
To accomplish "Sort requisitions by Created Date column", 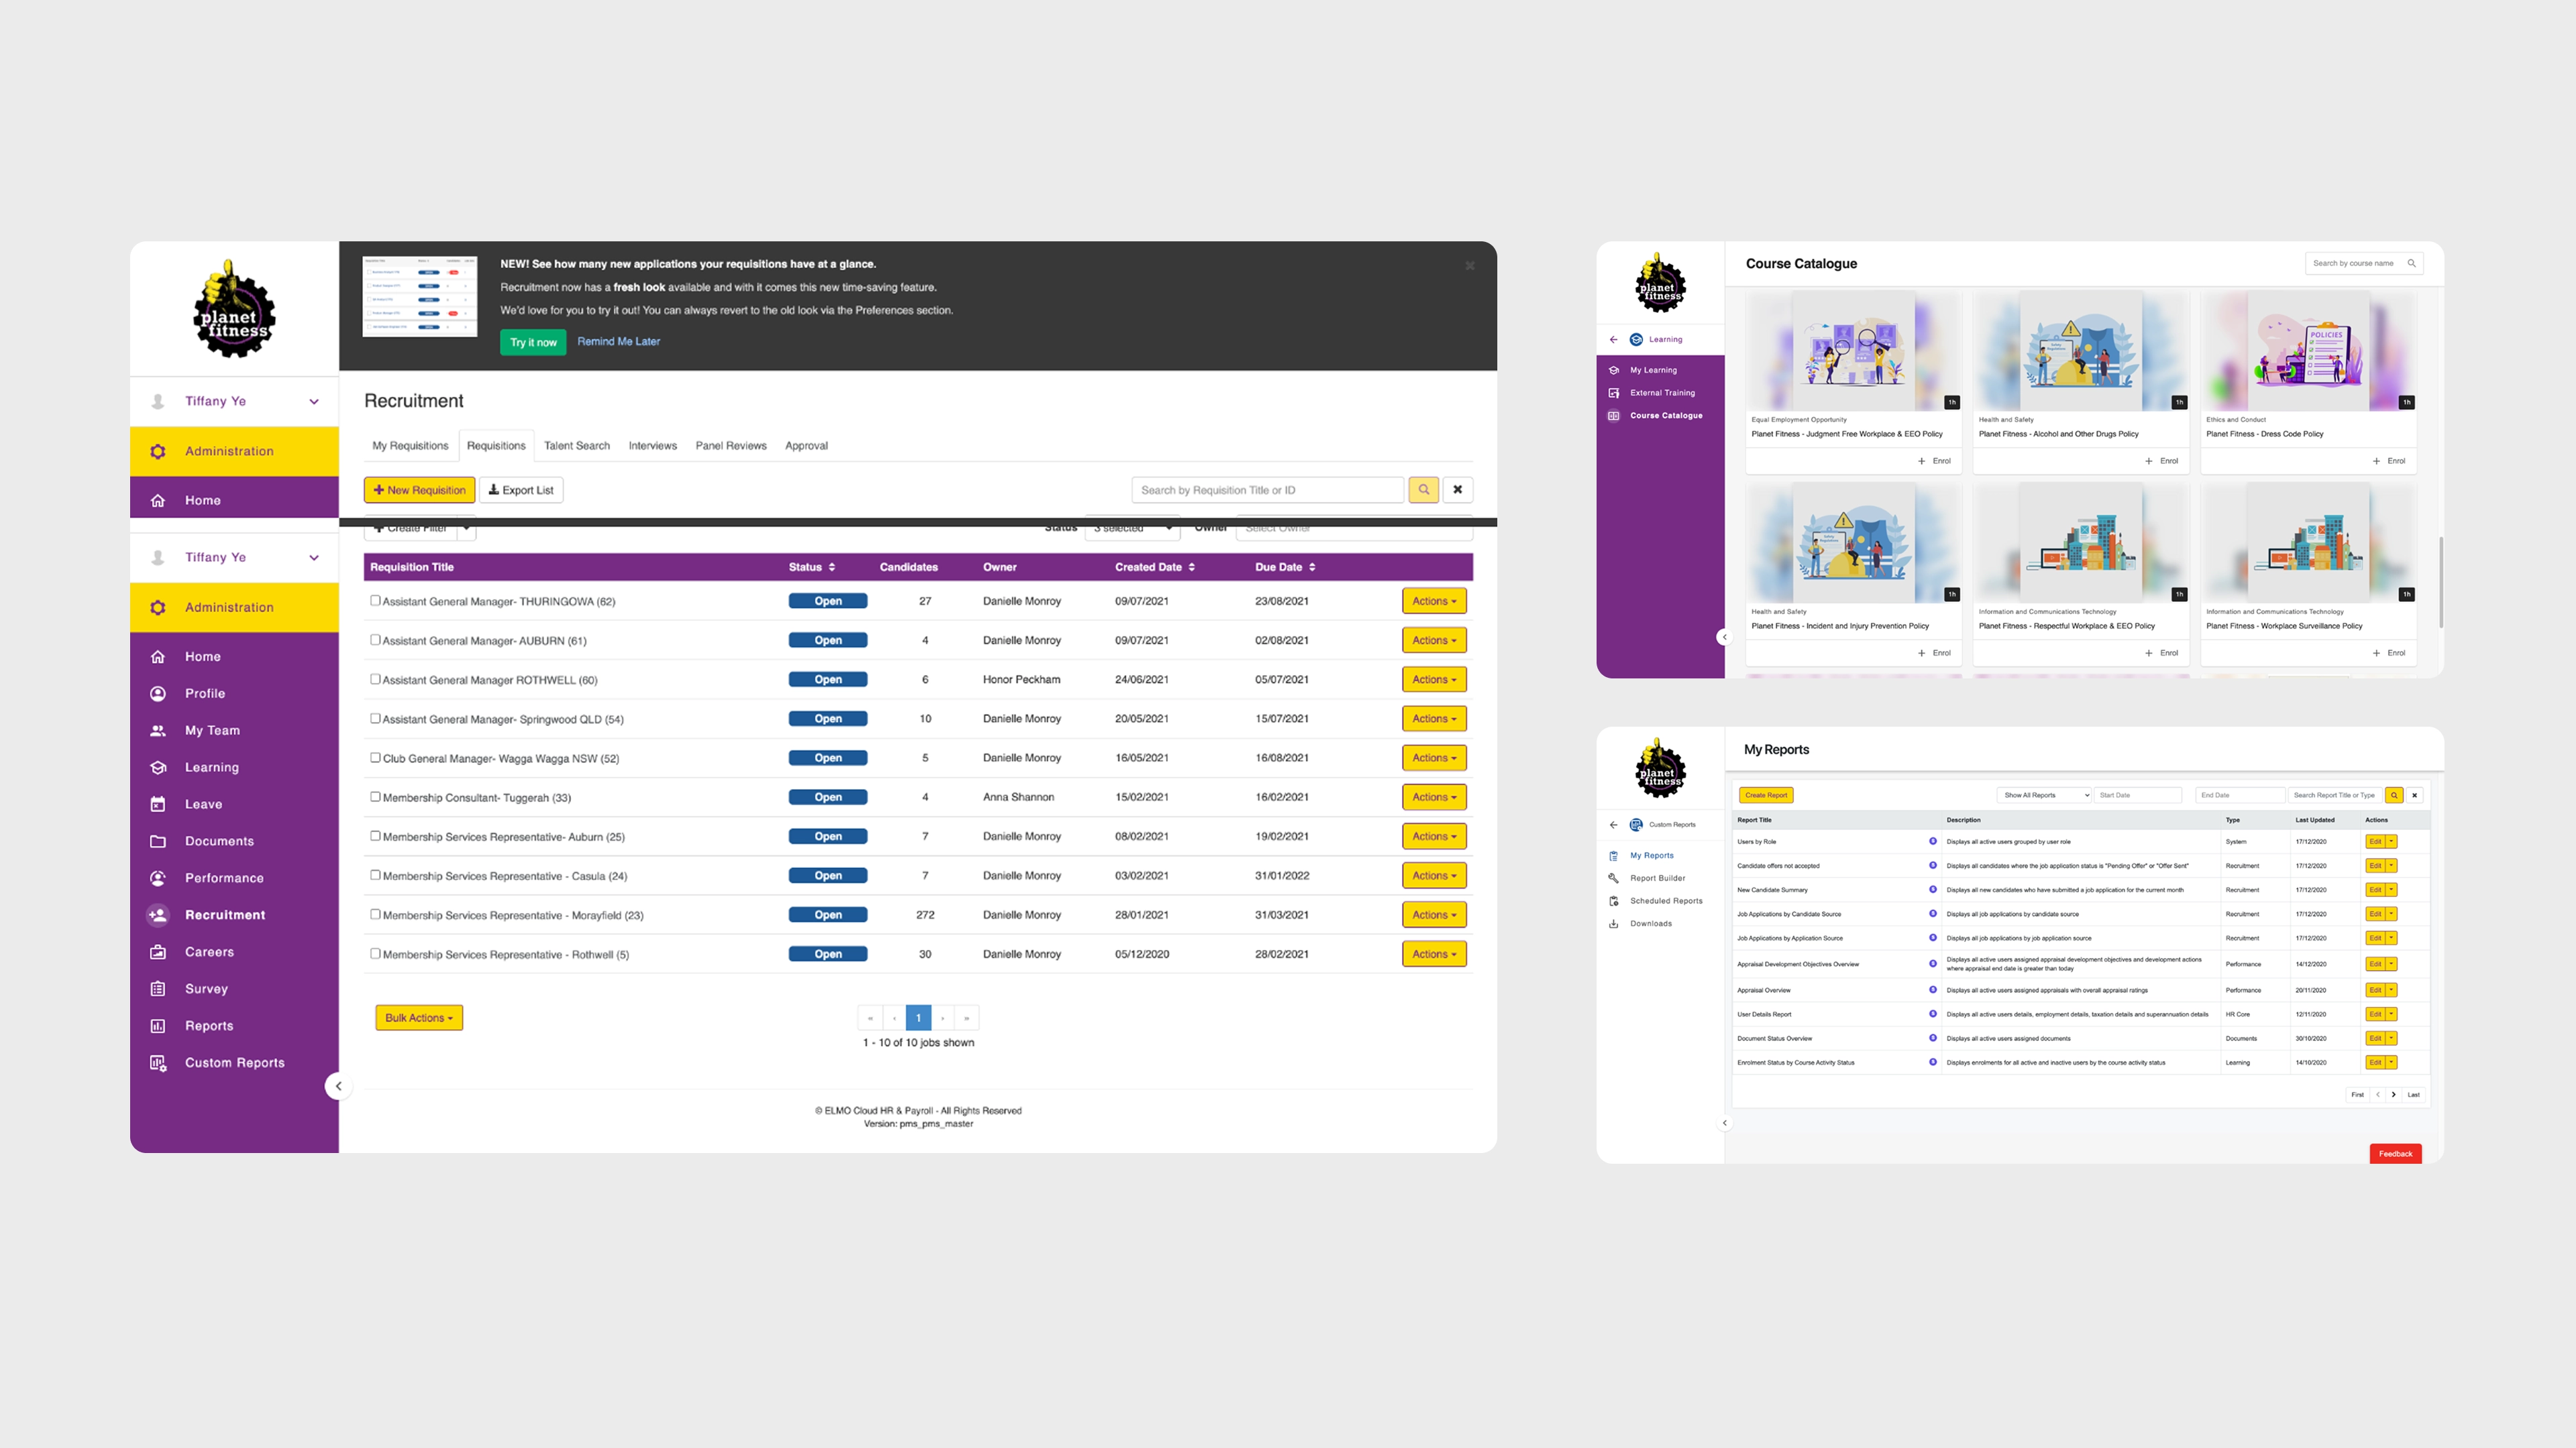I will (1155, 568).
